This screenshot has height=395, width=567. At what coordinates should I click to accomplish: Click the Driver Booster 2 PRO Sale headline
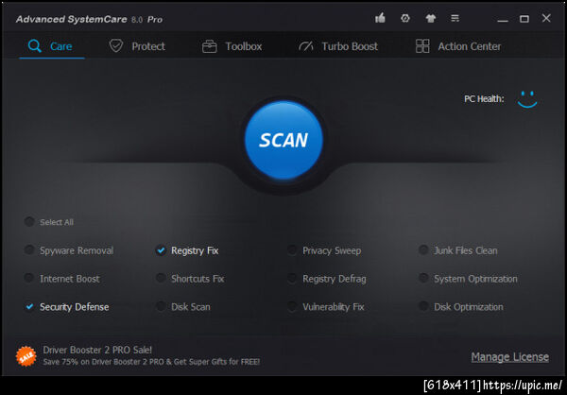click(x=97, y=350)
